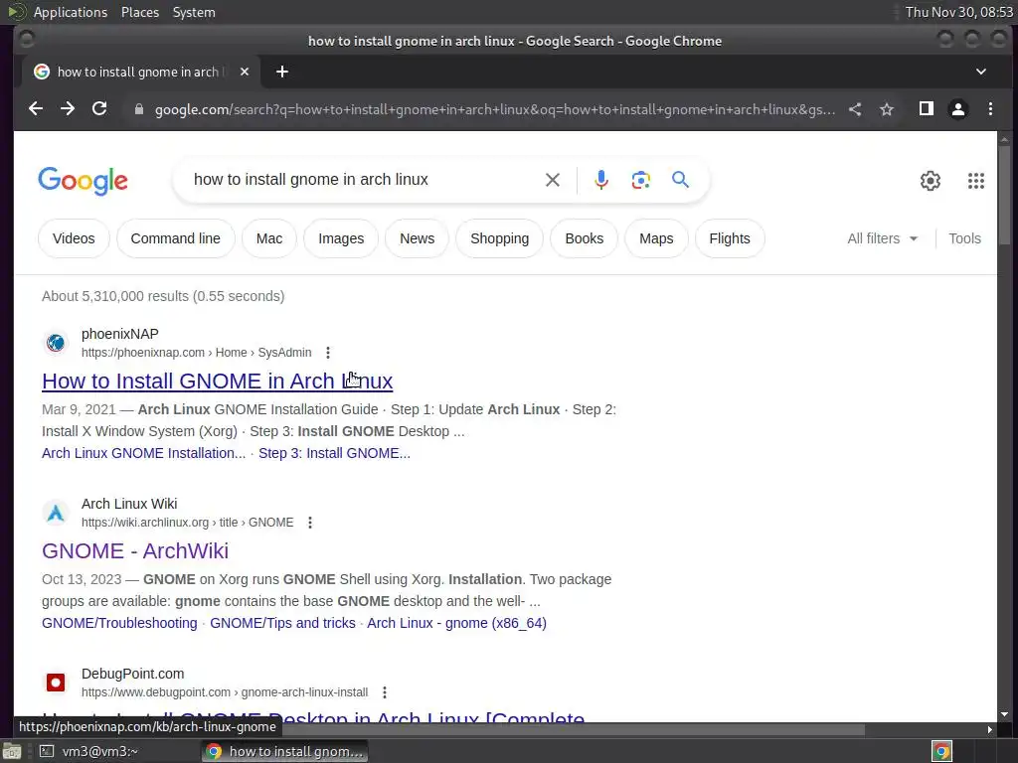Clear the search query with the X
The width and height of the screenshot is (1018, 763).
pos(553,180)
